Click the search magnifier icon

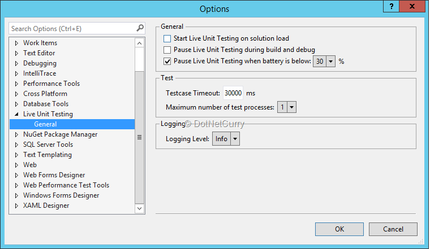(x=140, y=28)
